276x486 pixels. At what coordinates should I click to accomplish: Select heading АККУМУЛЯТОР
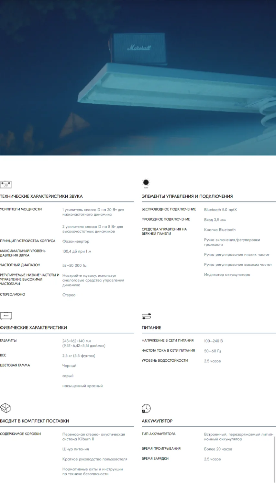(157, 421)
